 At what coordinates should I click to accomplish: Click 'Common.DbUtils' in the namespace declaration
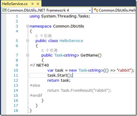[x=68, y=26]
